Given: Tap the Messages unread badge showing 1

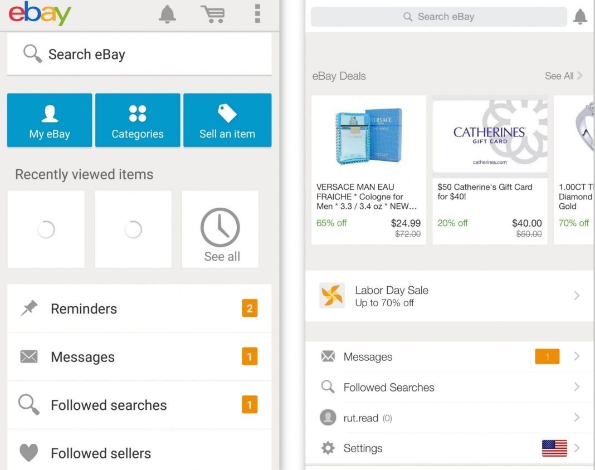Looking at the screenshot, I should coord(547,356).
